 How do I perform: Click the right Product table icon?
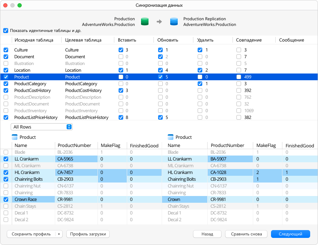[171, 137]
